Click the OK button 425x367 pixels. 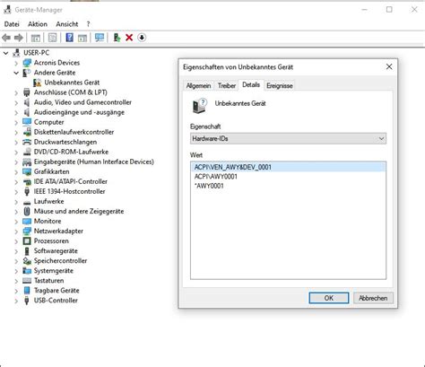tap(329, 298)
